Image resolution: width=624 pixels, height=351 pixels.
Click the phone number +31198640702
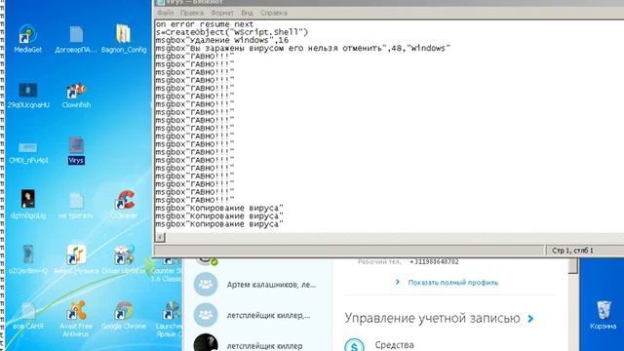point(434,262)
